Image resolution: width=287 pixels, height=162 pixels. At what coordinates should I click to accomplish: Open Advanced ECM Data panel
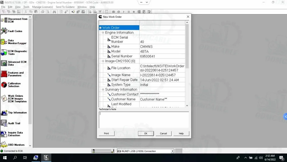(x=4, y=63)
